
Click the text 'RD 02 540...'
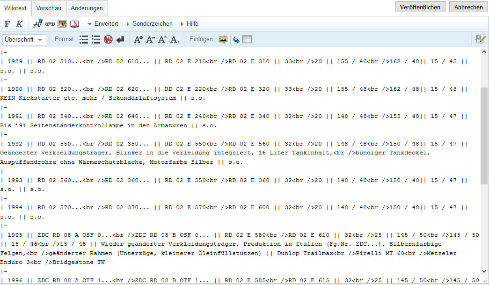pyautogui.click(x=60, y=117)
